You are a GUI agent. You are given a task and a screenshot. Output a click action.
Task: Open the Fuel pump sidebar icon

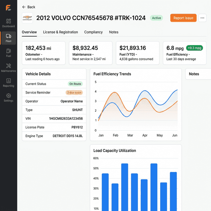[9, 51]
